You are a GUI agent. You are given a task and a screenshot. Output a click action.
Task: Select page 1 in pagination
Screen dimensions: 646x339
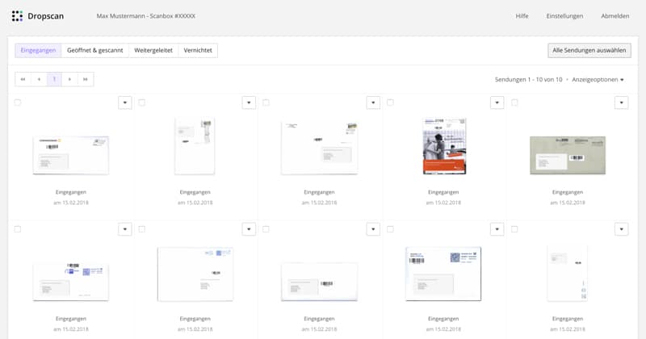55,79
